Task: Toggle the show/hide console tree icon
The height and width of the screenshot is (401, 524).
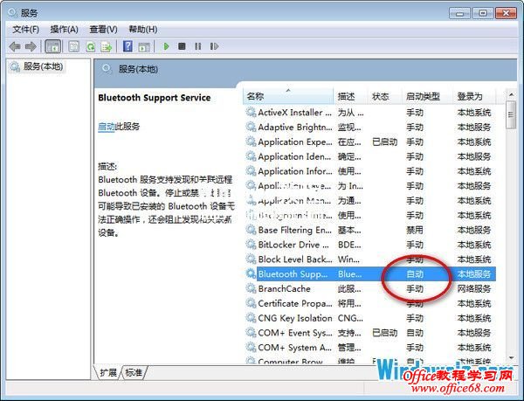Action: pos(52,46)
